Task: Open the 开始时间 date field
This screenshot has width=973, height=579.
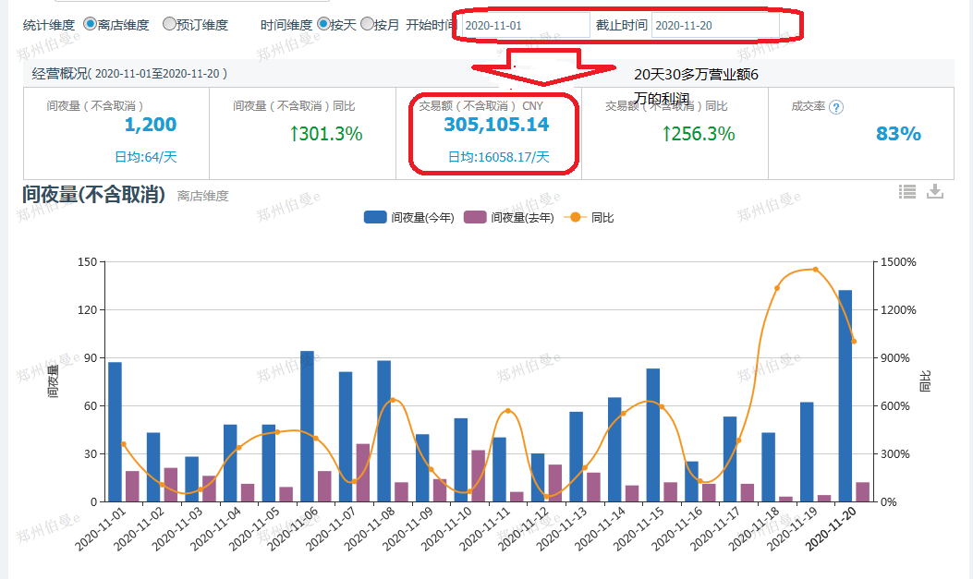Action: [525, 25]
